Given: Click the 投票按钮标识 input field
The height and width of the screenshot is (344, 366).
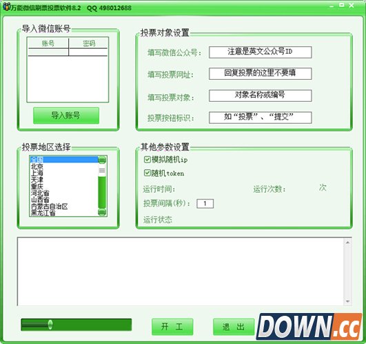Looking at the screenshot, I should coord(261,118).
